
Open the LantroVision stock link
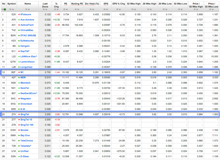(27, 62)
